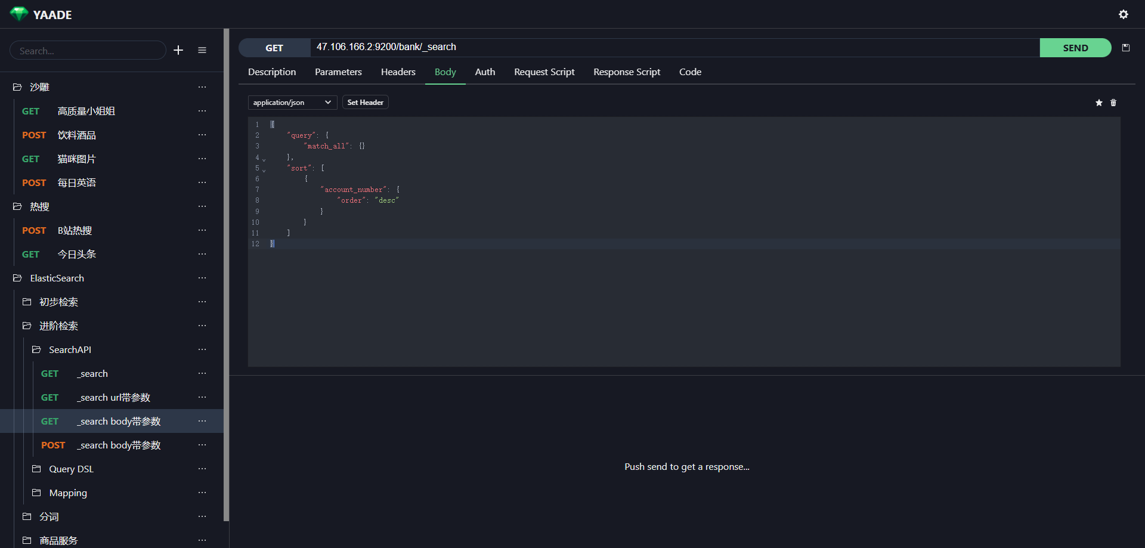Click the YAADE gem logo
This screenshot has height=548, width=1145.
(19, 14)
